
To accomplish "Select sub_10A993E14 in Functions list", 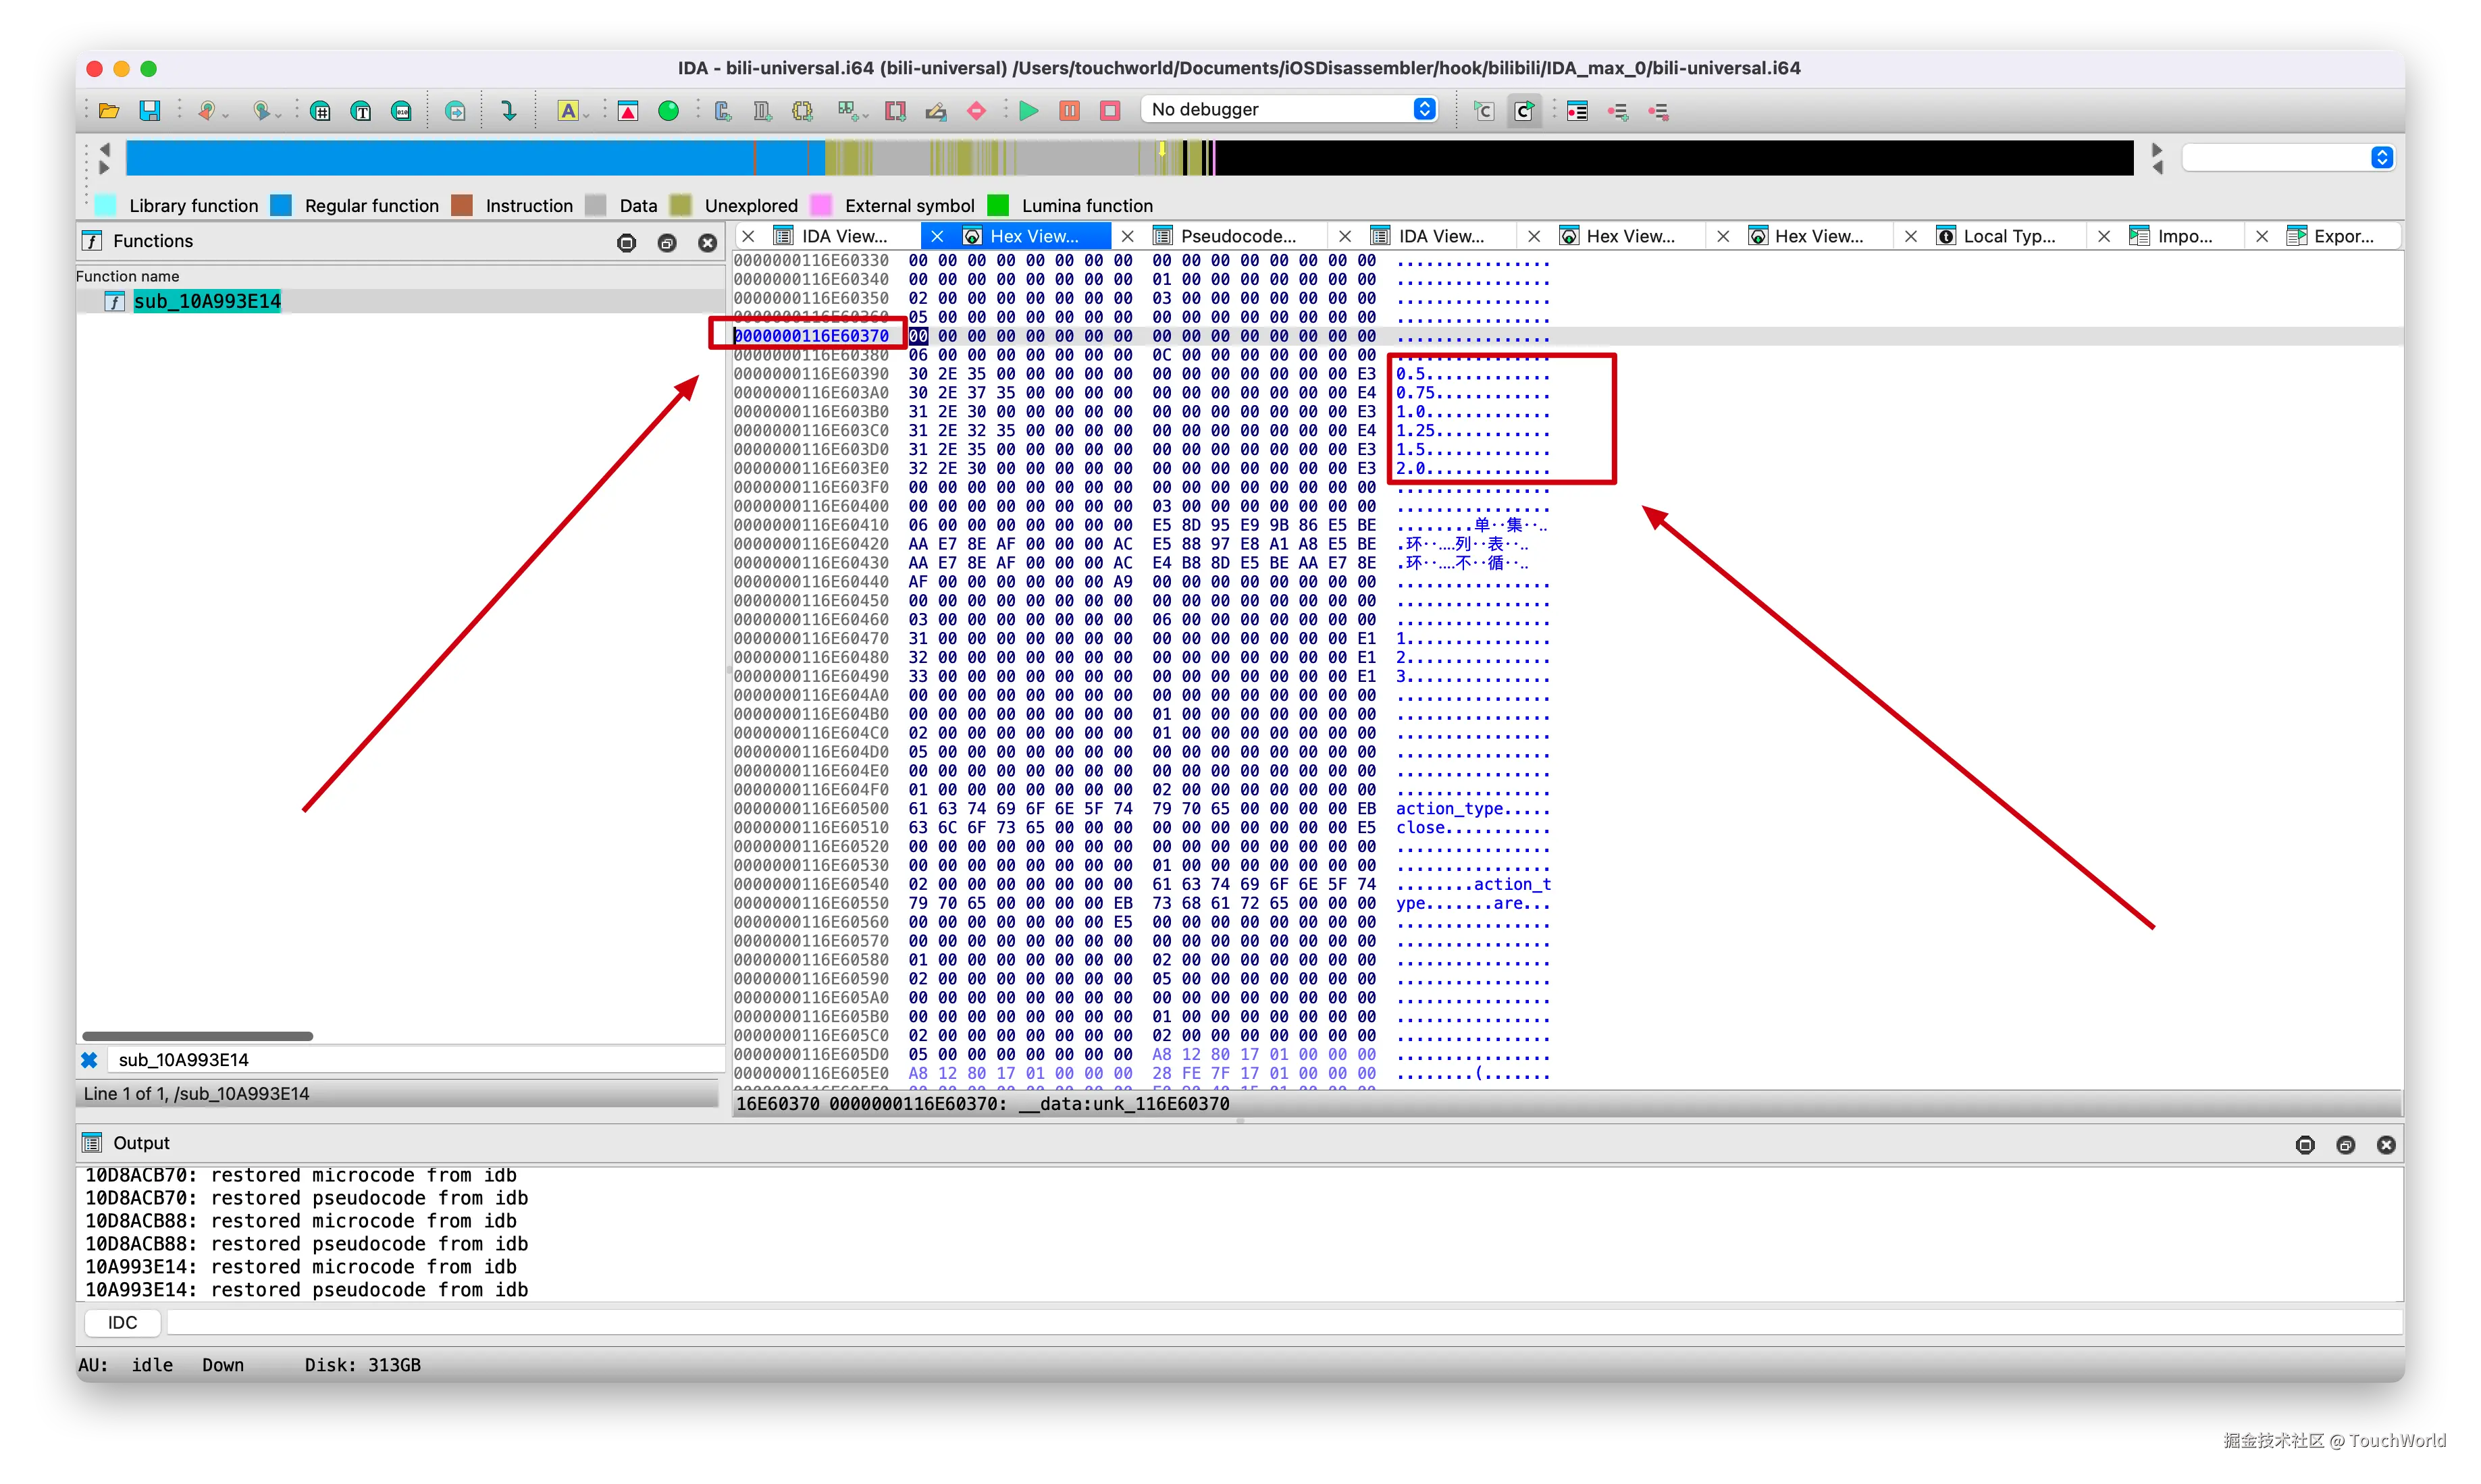I will click(x=207, y=301).
